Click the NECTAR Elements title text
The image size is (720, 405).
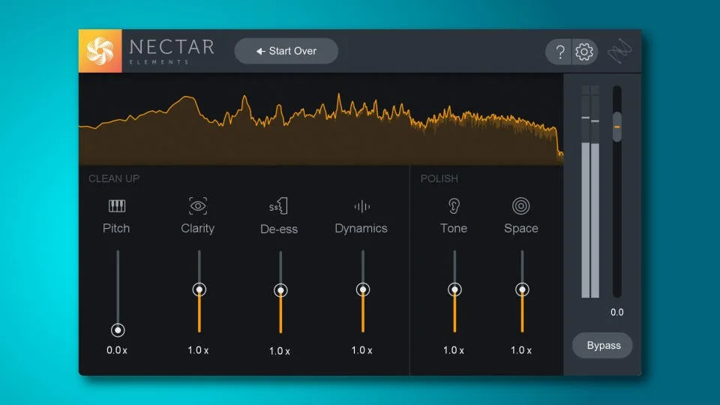tap(172, 52)
